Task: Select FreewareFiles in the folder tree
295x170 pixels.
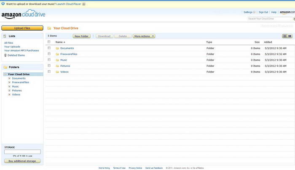Action: pos(20,82)
